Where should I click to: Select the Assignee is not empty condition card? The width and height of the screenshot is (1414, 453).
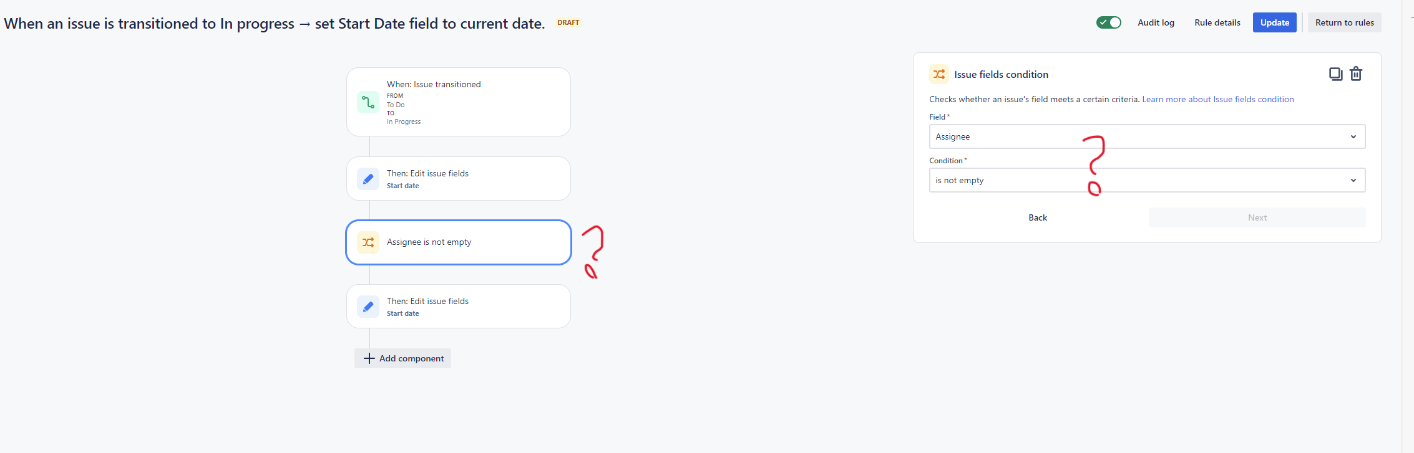click(459, 242)
